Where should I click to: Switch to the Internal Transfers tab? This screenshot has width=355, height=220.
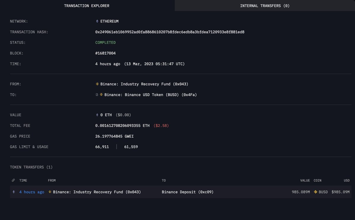(x=265, y=5)
